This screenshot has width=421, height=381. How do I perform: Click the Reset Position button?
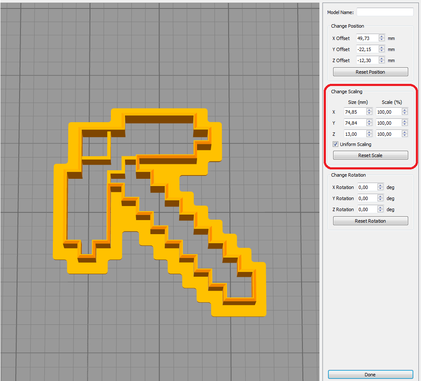pos(370,72)
